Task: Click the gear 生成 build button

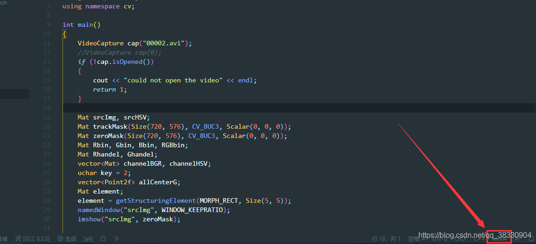Action: coord(67,238)
